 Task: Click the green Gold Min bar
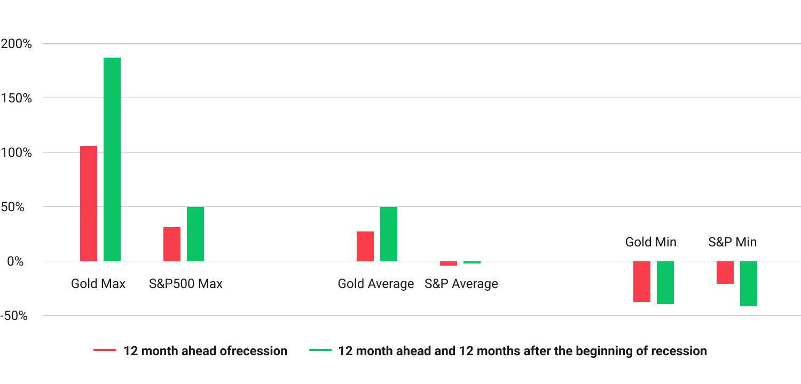tap(665, 282)
